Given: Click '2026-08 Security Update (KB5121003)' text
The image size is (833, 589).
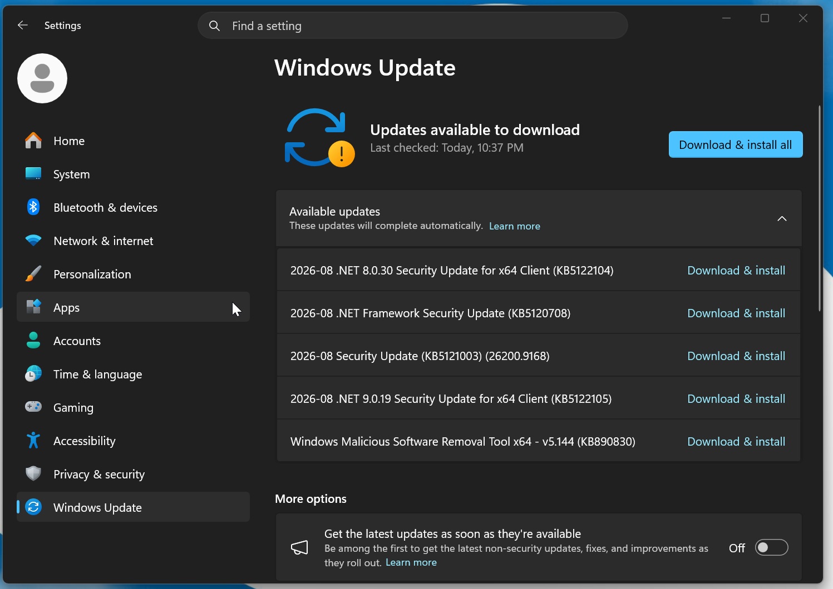Looking at the screenshot, I should (x=420, y=356).
